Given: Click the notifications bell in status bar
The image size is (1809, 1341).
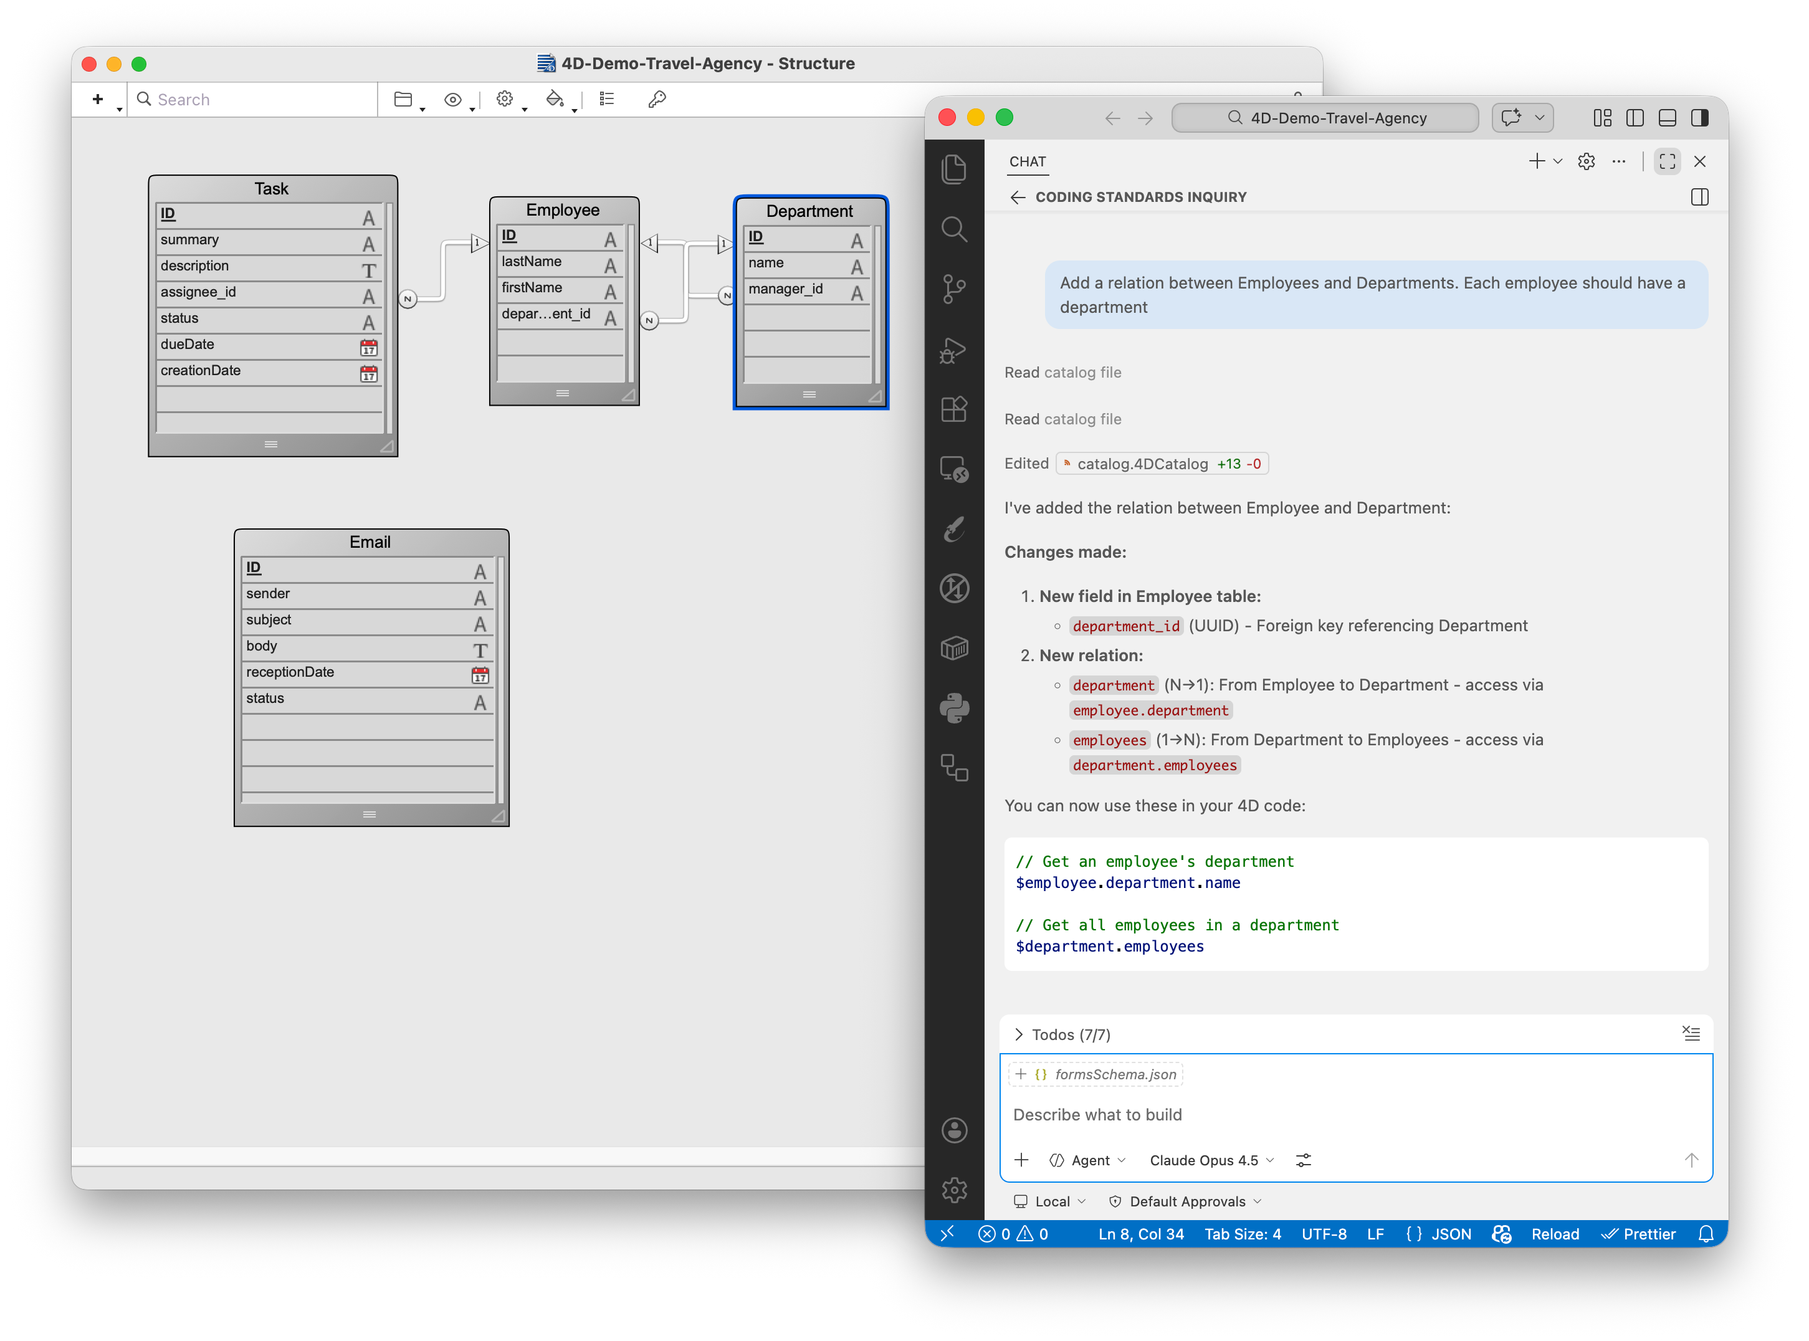Looking at the screenshot, I should click(x=1706, y=1234).
